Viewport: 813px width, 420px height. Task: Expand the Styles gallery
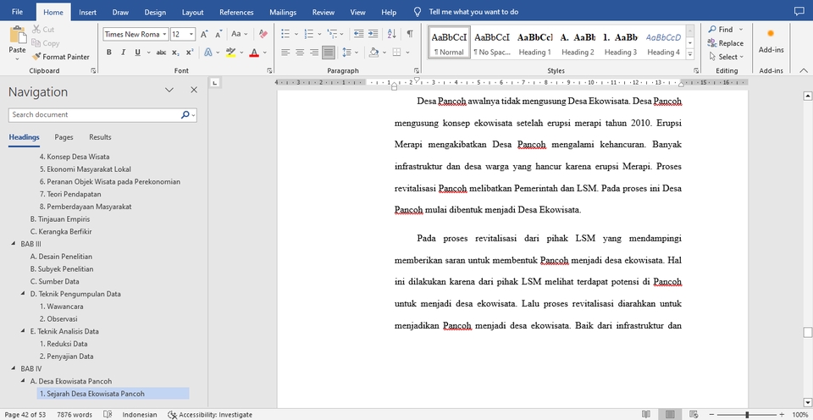click(690, 54)
